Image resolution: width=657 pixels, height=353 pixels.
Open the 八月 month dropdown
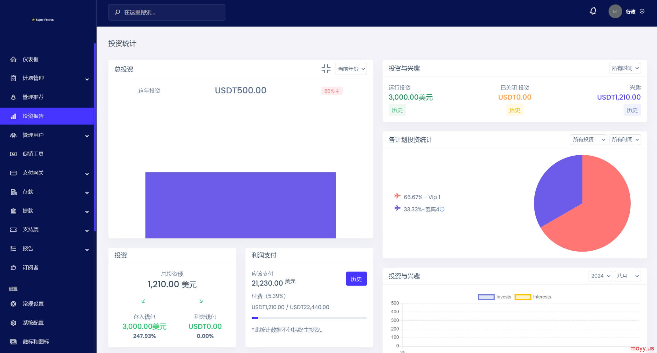tap(627, 276)
